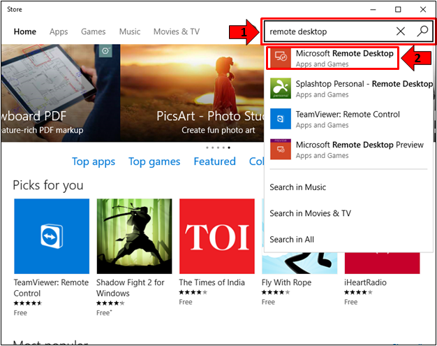Switch to the Apps tab

tap(59, 32)
